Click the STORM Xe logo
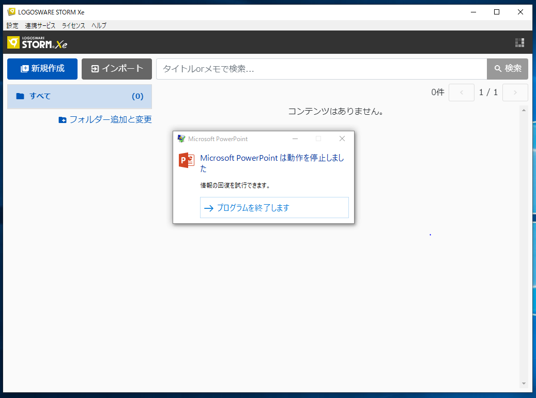 (x=37, y=42)
